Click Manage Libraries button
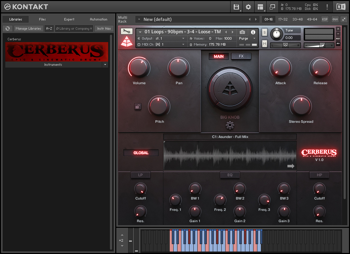The height and width of the screenshot is (254, 350). coord(28,29)
